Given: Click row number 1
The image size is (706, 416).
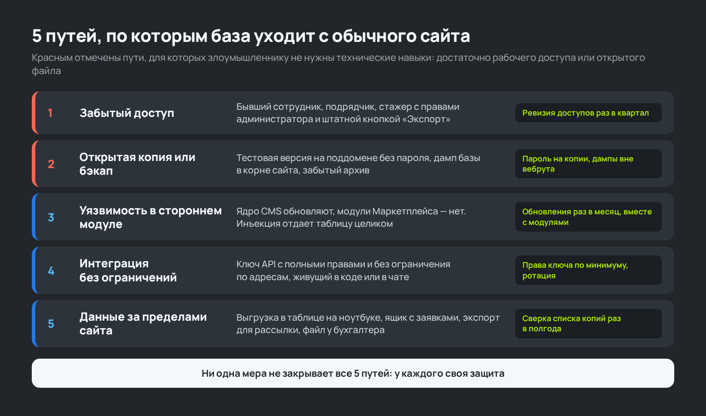Looking at the screenshot, I should click(x=50, y=113).
